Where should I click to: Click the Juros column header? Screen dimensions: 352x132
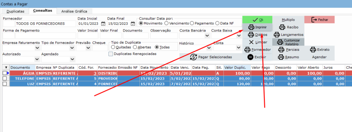click(x=334, y=67)
